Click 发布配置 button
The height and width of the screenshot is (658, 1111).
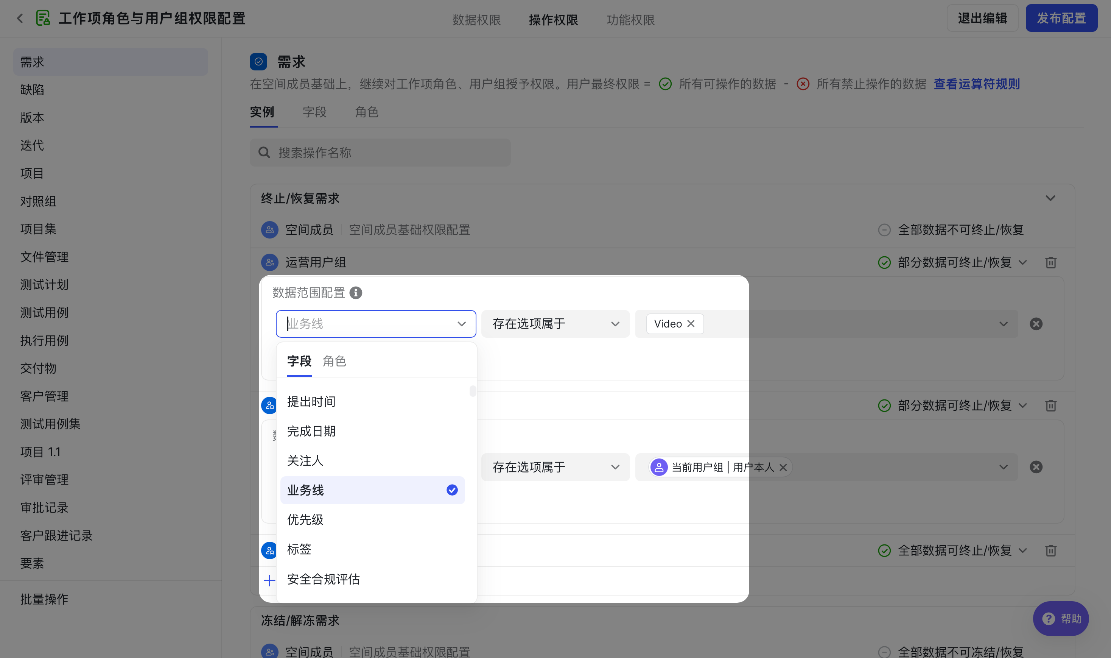tap(1061, 18)
